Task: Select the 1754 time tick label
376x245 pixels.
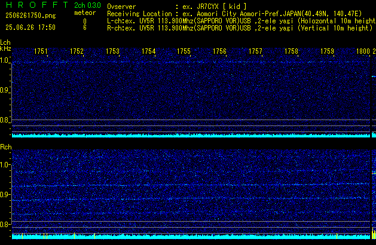Action: 148,51
